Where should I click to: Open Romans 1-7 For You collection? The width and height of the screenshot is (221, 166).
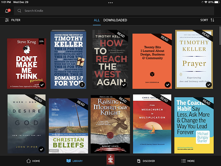[x=68, y=59]
